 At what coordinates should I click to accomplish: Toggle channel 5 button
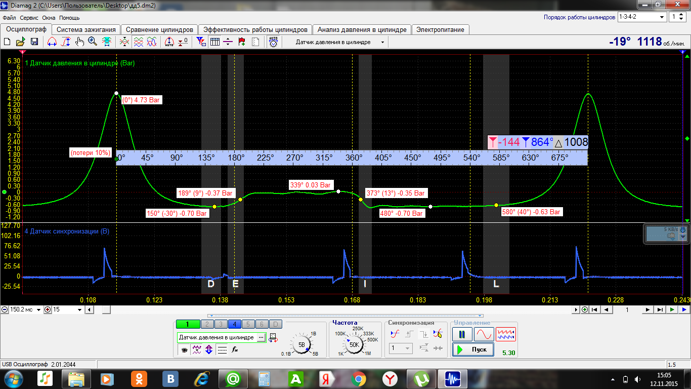[x=248, y=325]
